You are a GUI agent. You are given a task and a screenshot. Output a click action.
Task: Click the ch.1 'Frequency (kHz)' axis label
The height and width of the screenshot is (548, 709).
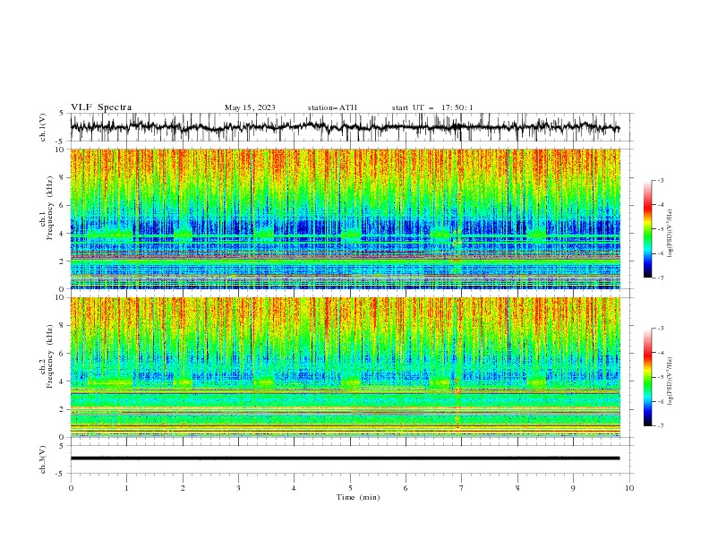click(50, 206)
